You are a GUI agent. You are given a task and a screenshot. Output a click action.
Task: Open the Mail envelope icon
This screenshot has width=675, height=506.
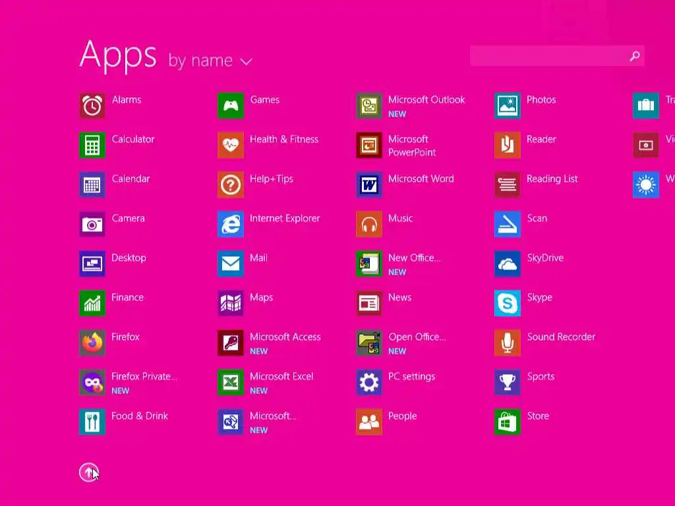(231, 264)
